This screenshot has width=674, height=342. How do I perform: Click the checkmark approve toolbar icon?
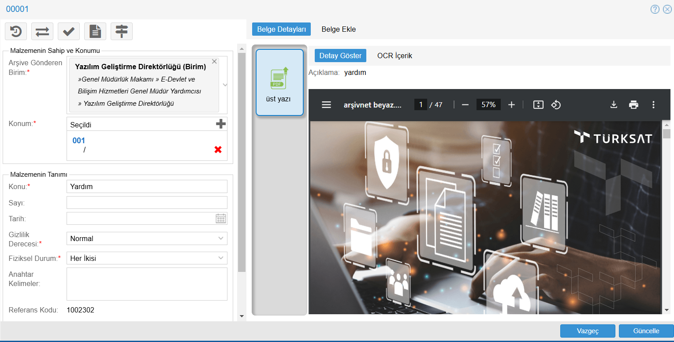(x=69, y=31)
